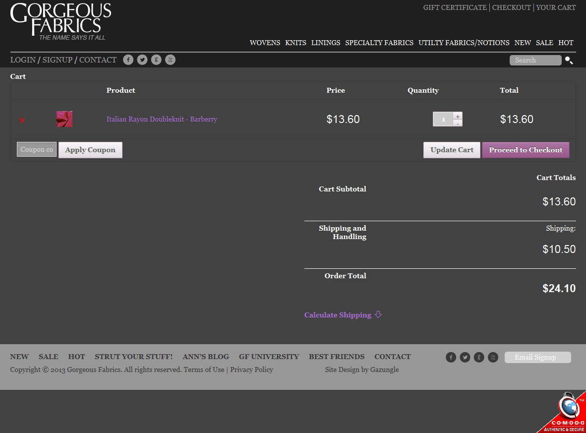
Task: Click the Google icon in the header
Action: [x=156, y=60]
